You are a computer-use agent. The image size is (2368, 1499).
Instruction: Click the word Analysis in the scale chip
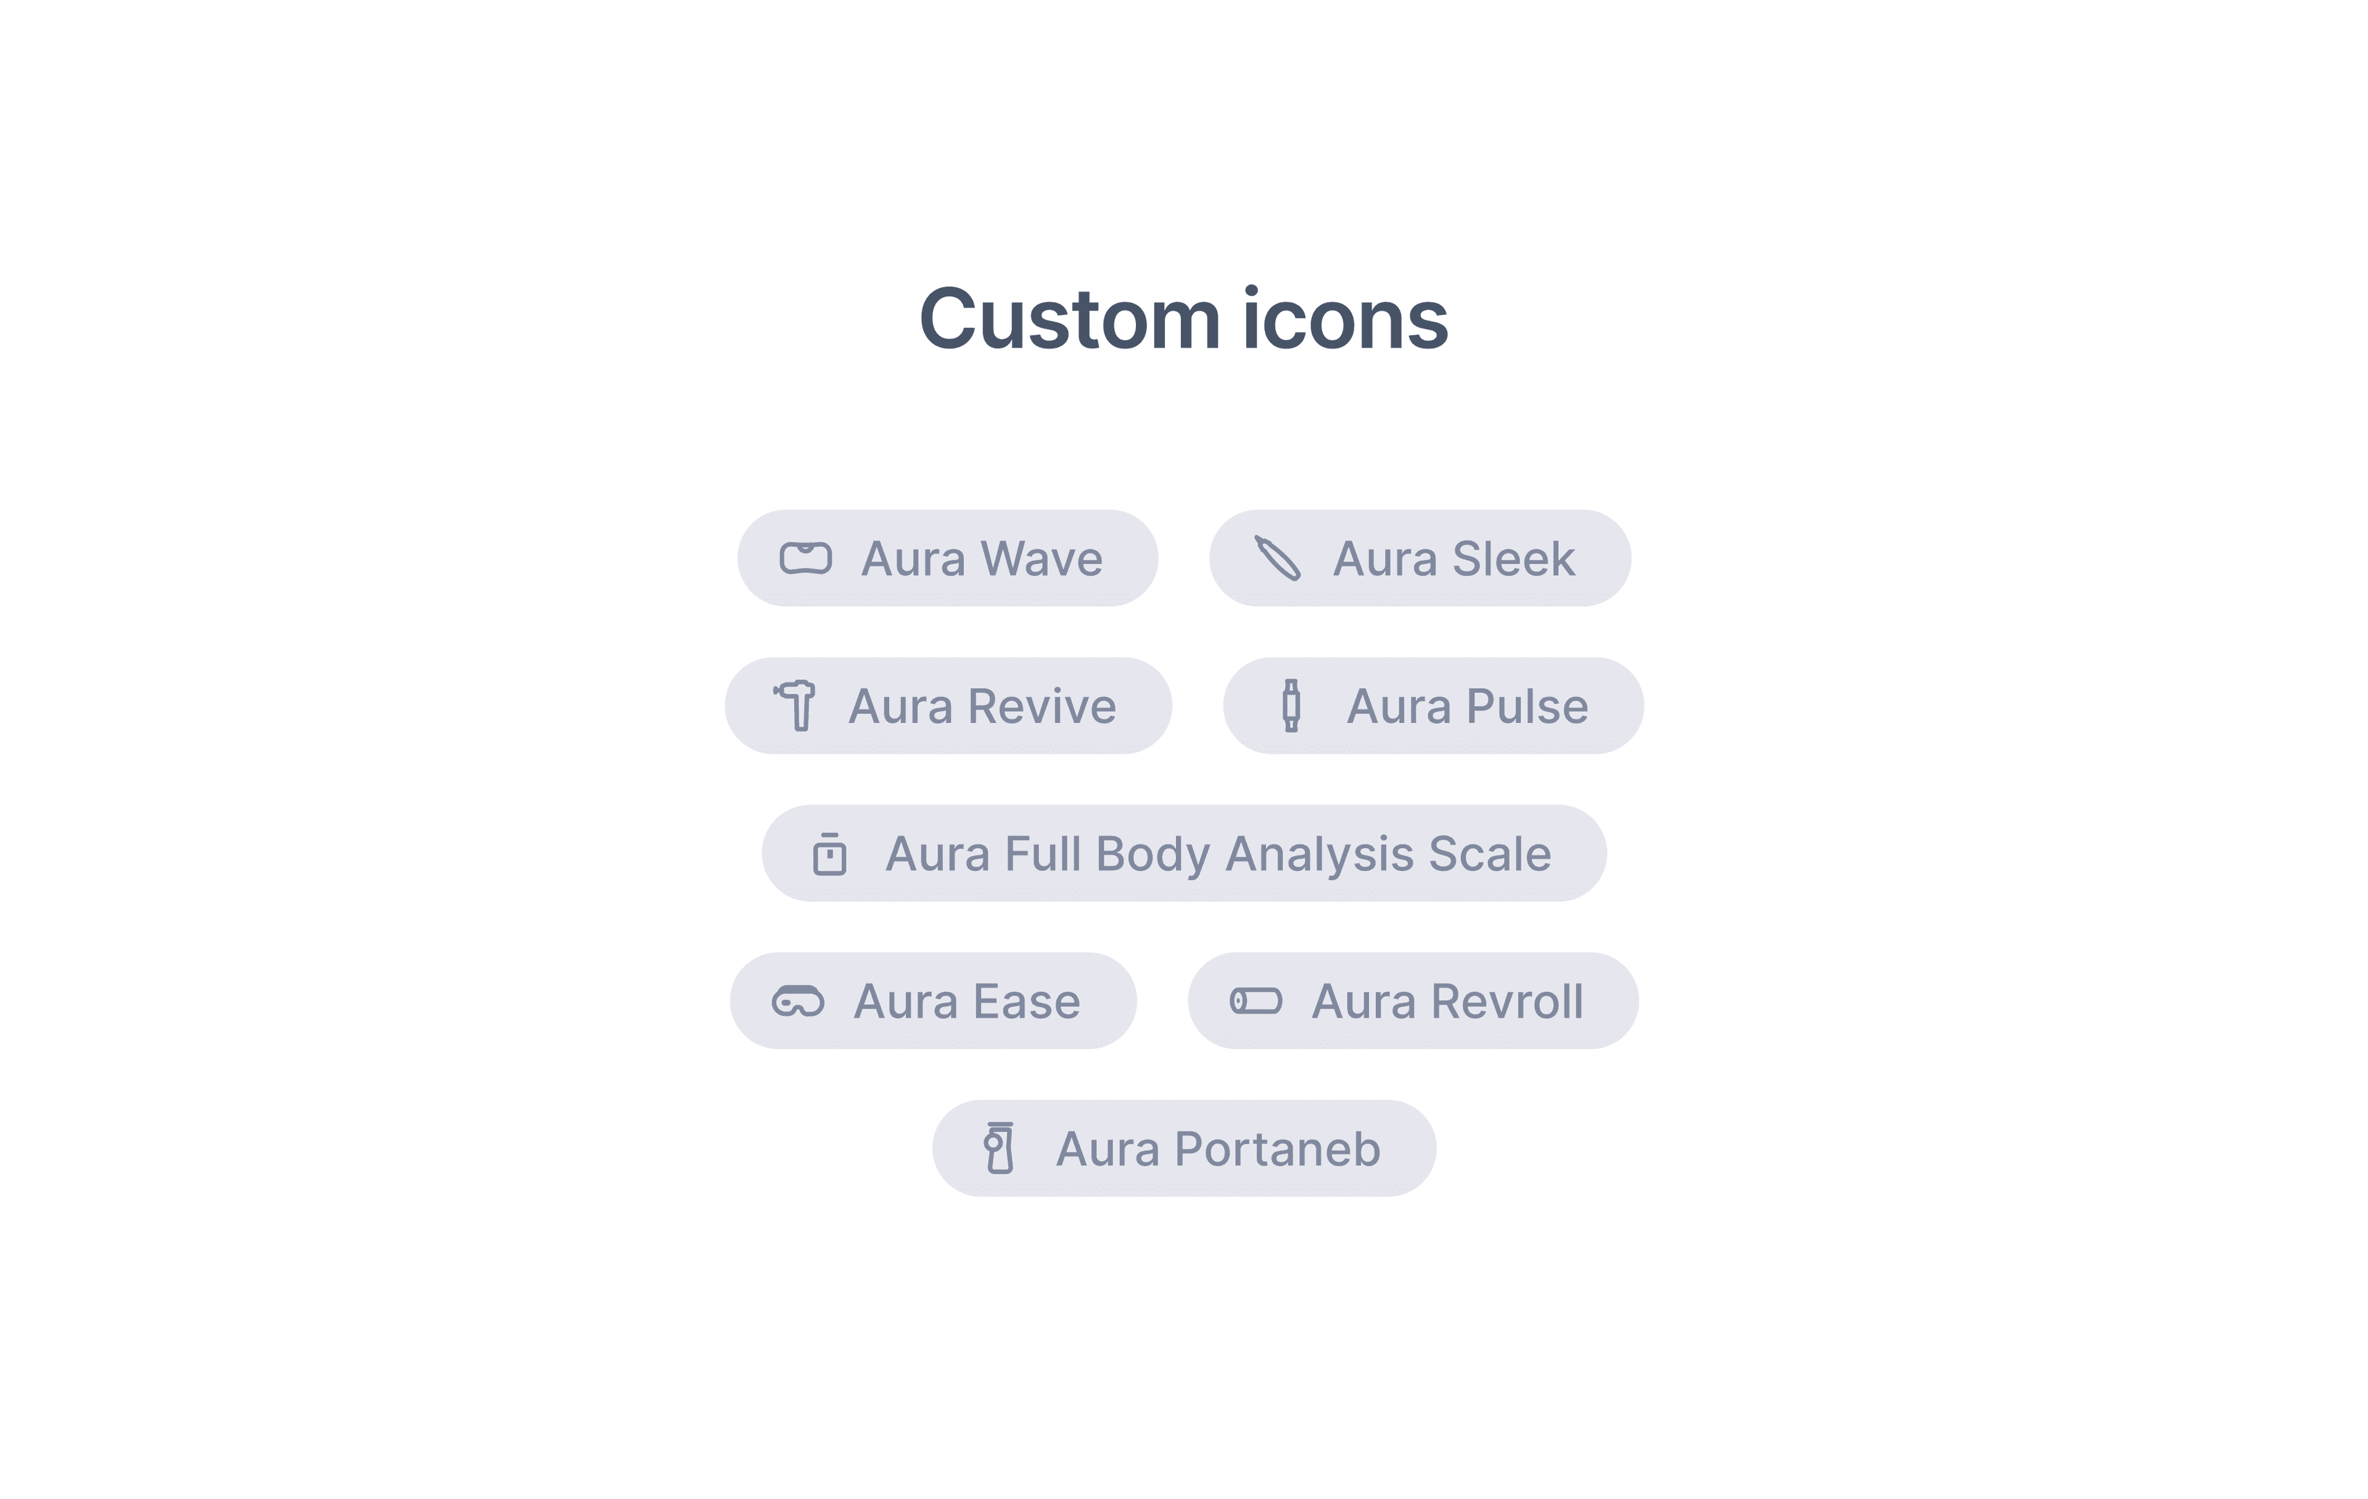click(1318, 854)
